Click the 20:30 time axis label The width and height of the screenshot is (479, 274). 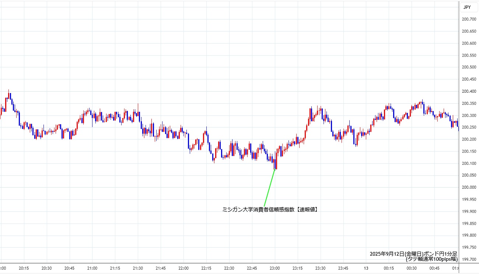click(x=46, y=268)
